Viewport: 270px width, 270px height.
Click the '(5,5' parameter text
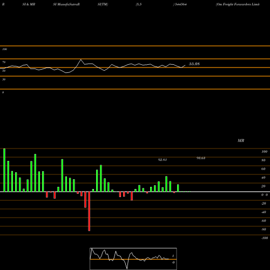point(139,4)
